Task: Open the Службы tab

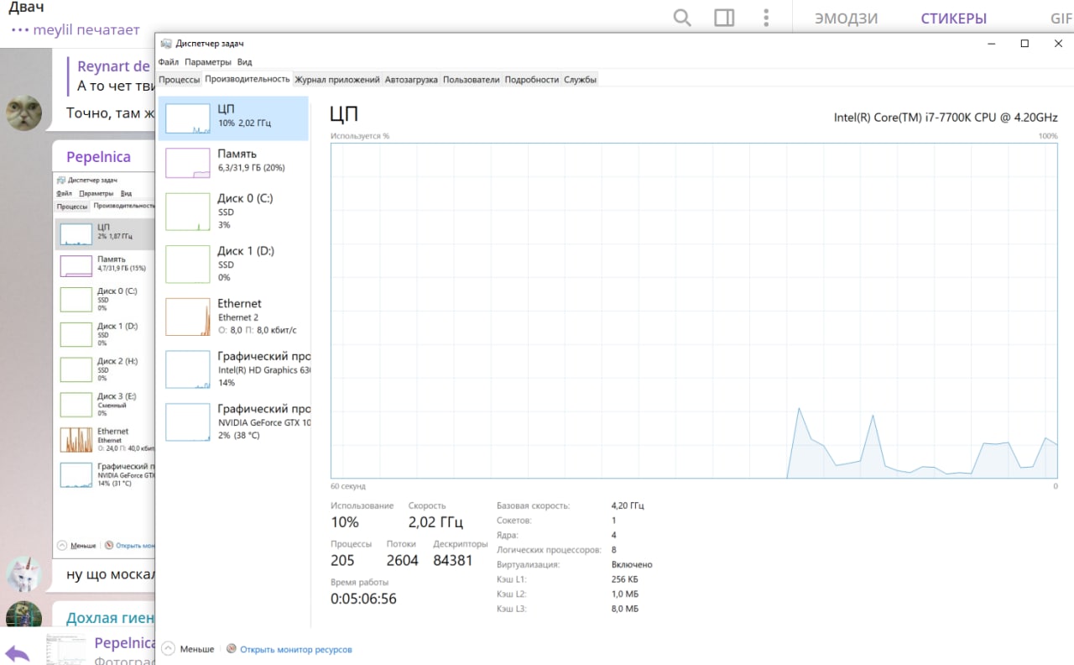Action: pos(580,80)
